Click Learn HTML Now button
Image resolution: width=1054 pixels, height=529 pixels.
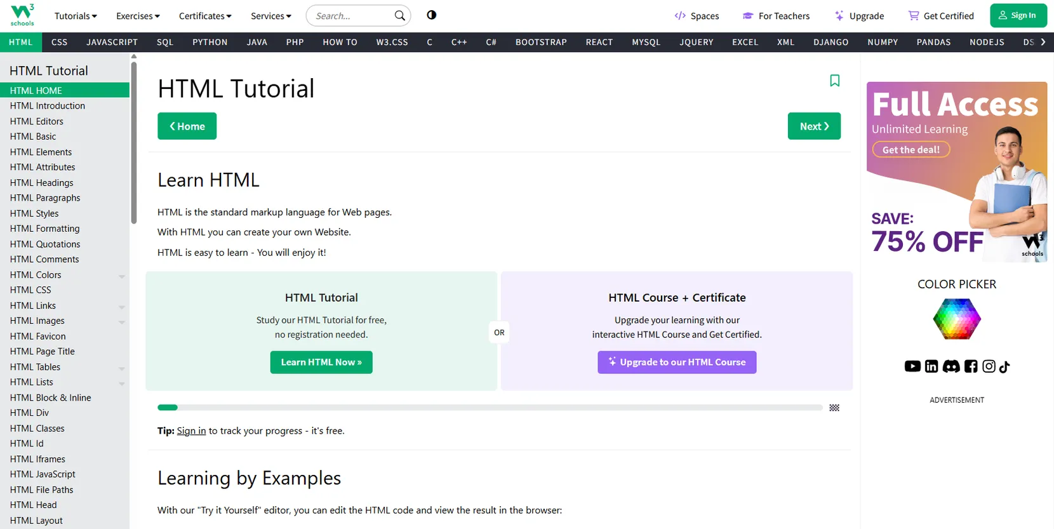pyautogui.click(x=321, y=362)
